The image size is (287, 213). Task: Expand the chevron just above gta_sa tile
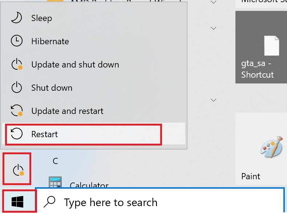(214, 28)
